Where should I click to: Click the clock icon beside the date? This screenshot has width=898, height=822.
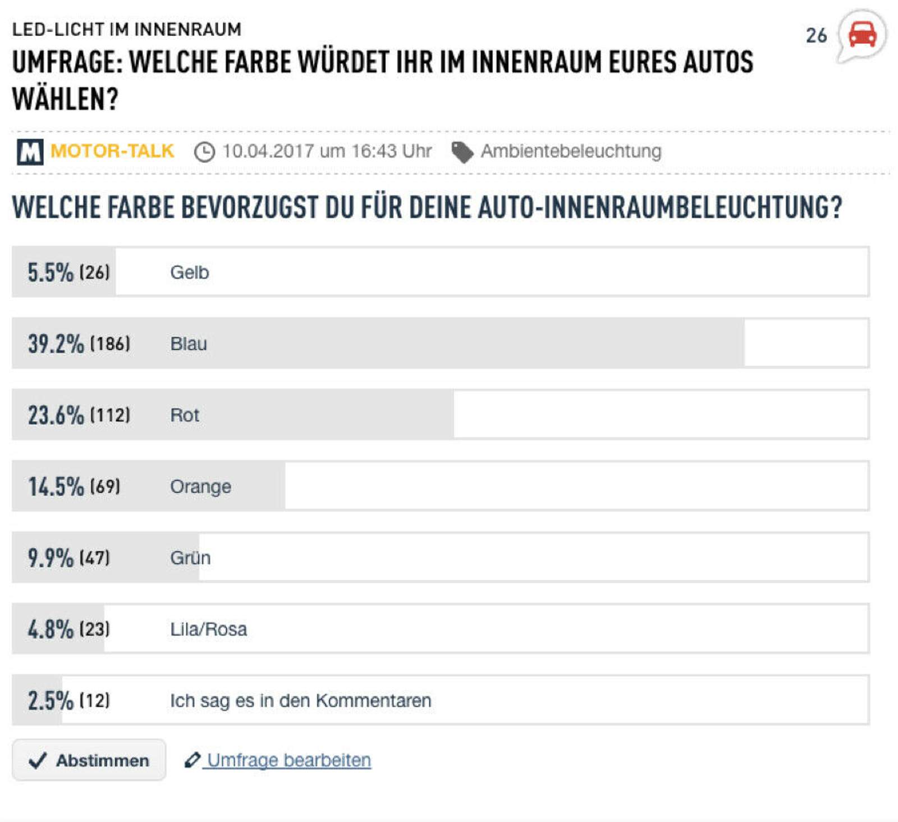[x=204, y=152]
